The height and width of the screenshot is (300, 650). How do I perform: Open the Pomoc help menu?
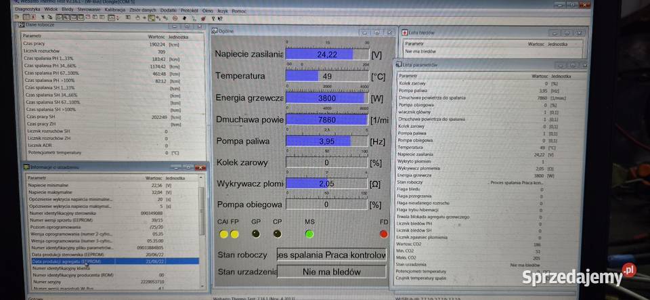click(239, 12)
